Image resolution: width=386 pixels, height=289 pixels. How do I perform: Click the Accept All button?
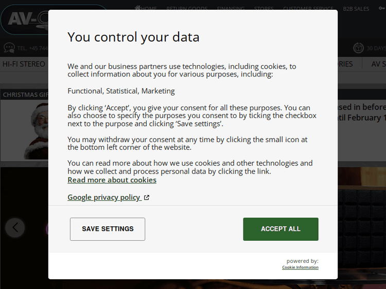(280, 229)
